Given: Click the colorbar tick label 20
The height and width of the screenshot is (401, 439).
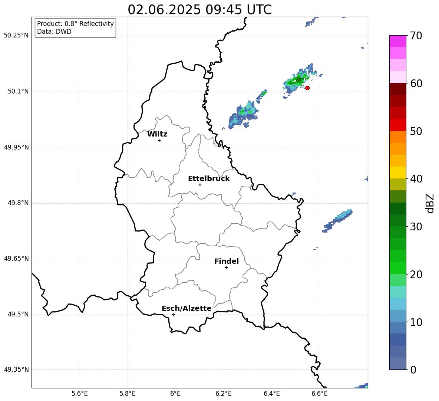Looking at the screenshot, I should click(x=416, y=275).
